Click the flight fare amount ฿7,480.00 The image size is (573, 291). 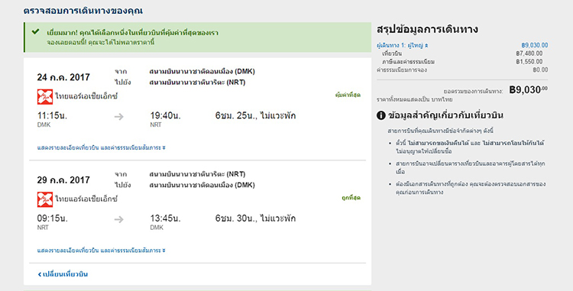(529, 53)
